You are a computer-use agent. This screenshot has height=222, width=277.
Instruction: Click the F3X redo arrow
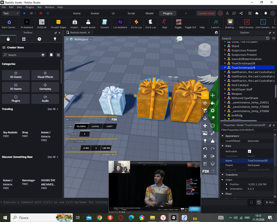pyautogui.click(x=213, y=149)
